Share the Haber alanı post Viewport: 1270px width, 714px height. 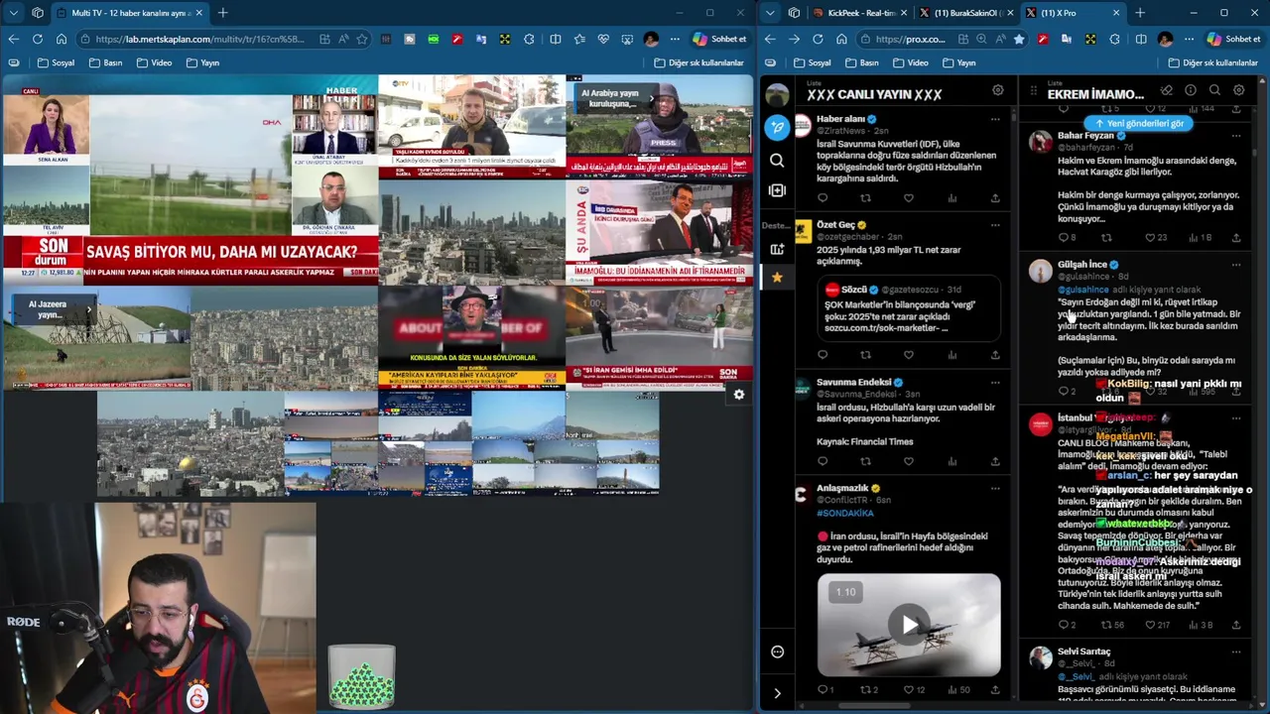[994, 198]
